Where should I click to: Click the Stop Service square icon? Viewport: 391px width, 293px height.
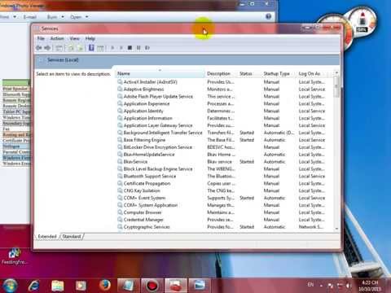click(x=130, y=48)
